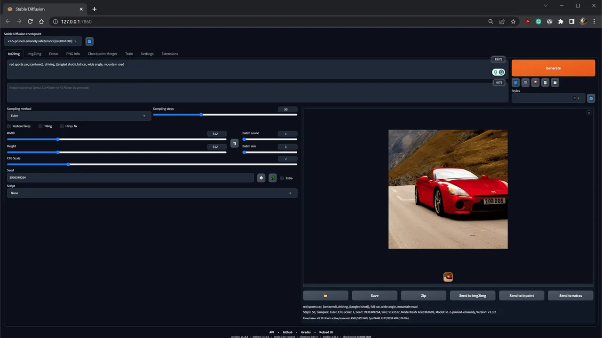This screenshot has height=338, width=602.
Task: Open a new browser tab with the plus
Action: point(95,9)
